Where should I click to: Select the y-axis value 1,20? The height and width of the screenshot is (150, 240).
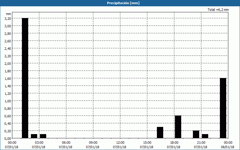8,93
